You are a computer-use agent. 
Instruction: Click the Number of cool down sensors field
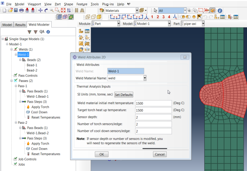pos(153,131)
